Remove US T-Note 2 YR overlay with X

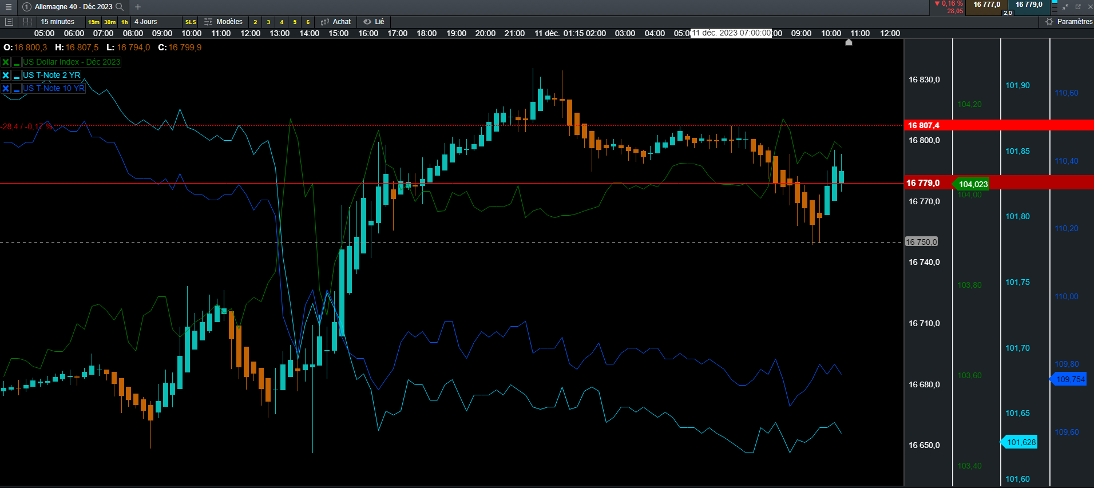tap(6, 75)
